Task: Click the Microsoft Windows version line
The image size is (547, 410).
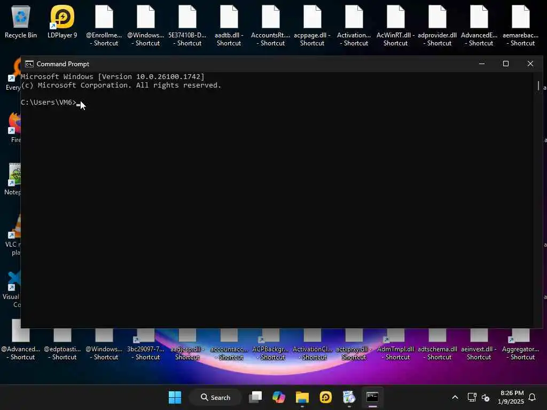Action: (x=113, y=77)
